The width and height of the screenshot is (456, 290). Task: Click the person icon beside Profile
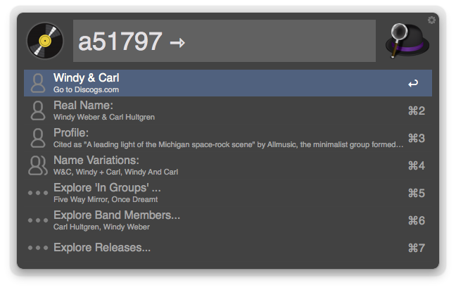(38, 138)
